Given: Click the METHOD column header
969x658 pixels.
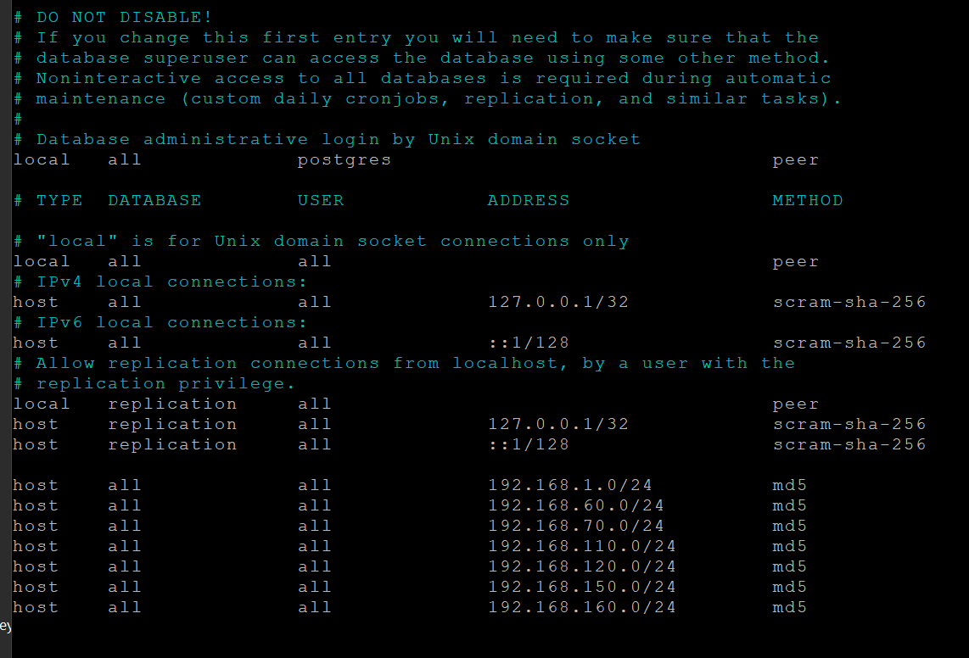Looking at the screenshot, I should point(807,201).
